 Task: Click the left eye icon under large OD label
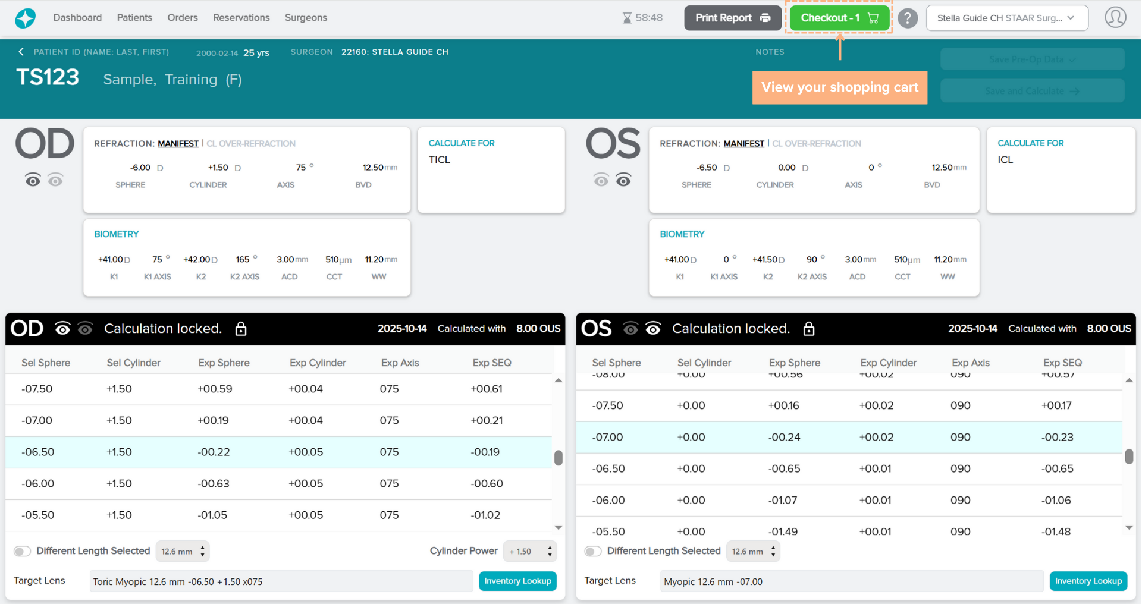coord(33,180)
